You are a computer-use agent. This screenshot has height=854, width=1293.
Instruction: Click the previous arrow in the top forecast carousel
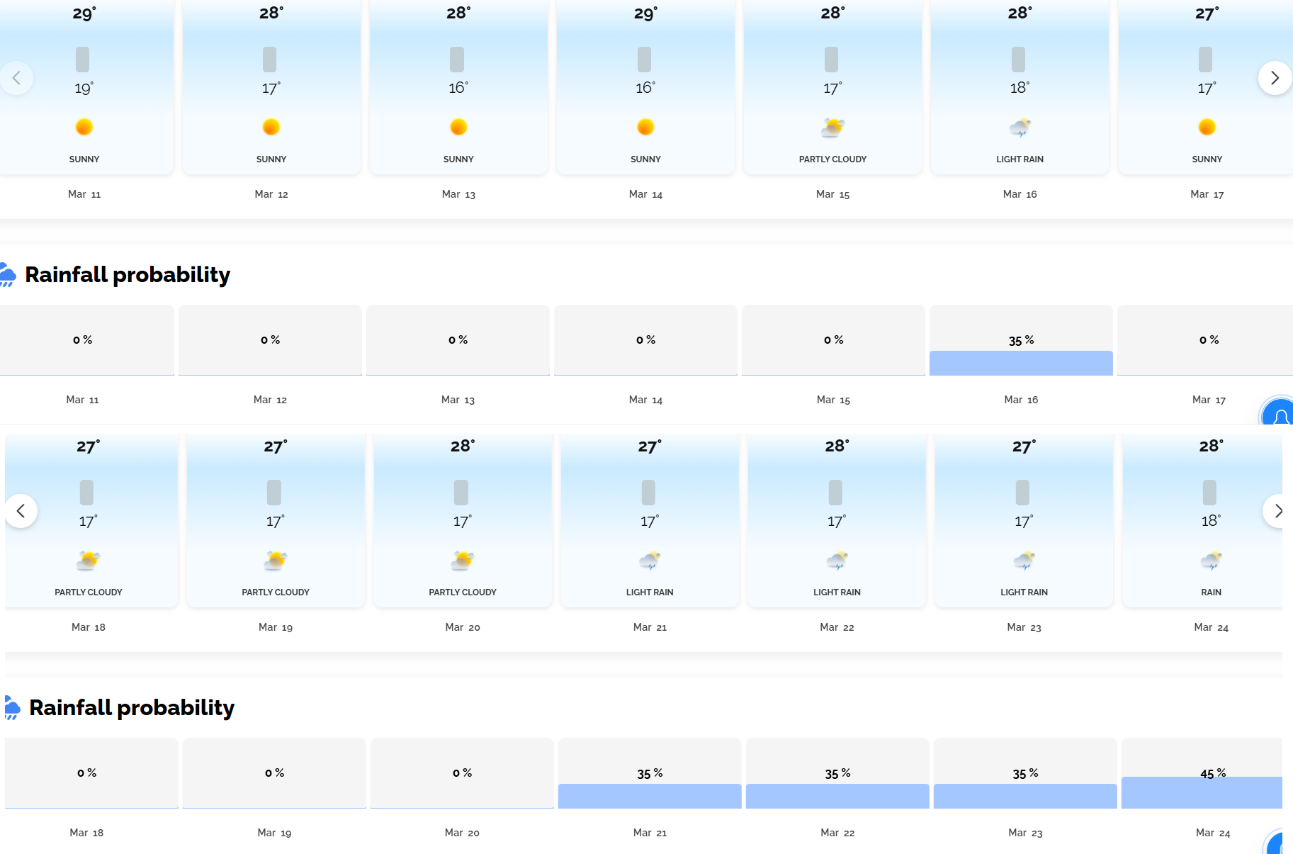click(x=17, y=78)
